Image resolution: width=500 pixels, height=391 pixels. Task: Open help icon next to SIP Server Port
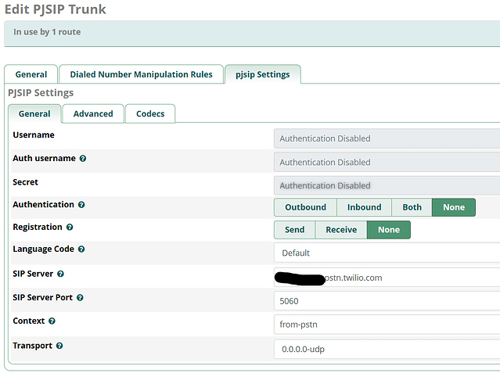pos(80,298)
